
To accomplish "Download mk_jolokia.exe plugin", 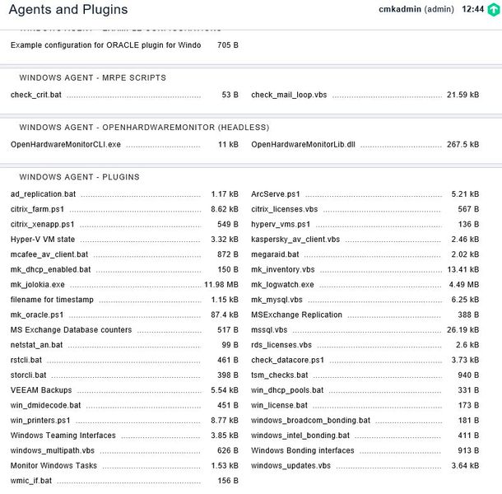I will 38,285.
